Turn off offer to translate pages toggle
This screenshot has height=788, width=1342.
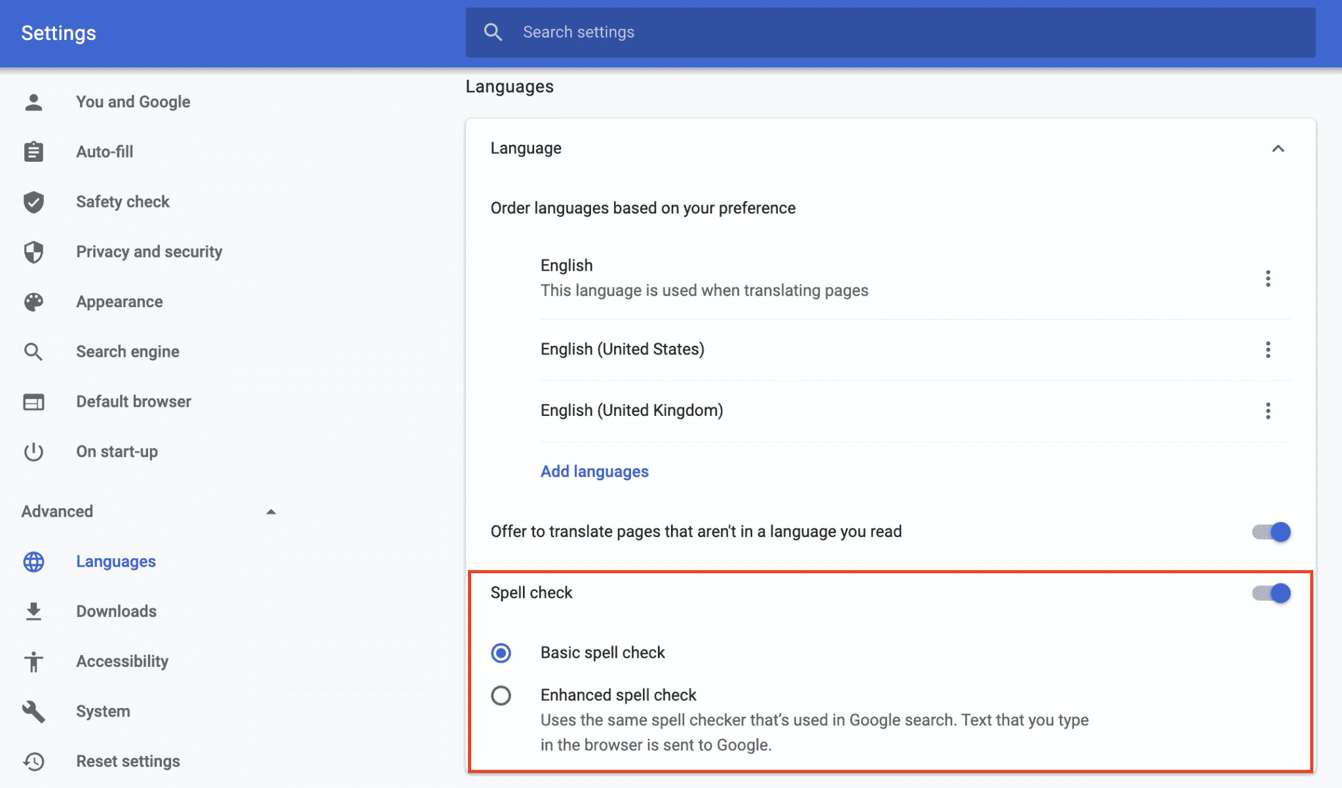1271,532
